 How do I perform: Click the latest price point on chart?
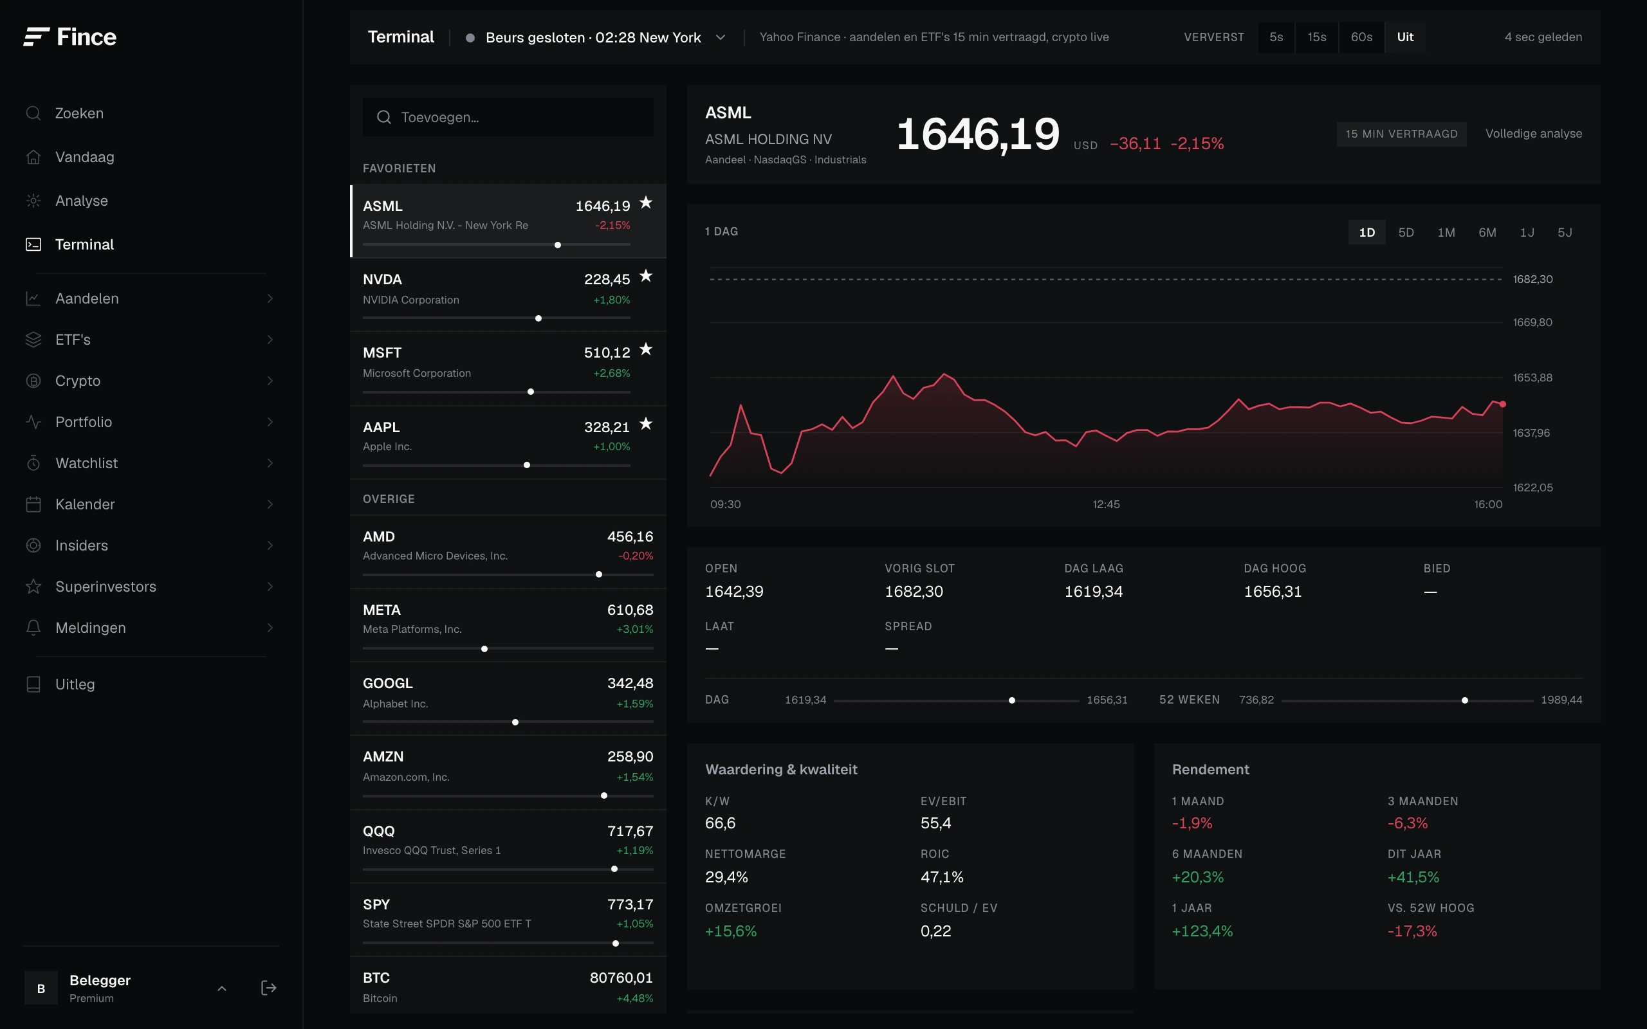pos(1503,405)
